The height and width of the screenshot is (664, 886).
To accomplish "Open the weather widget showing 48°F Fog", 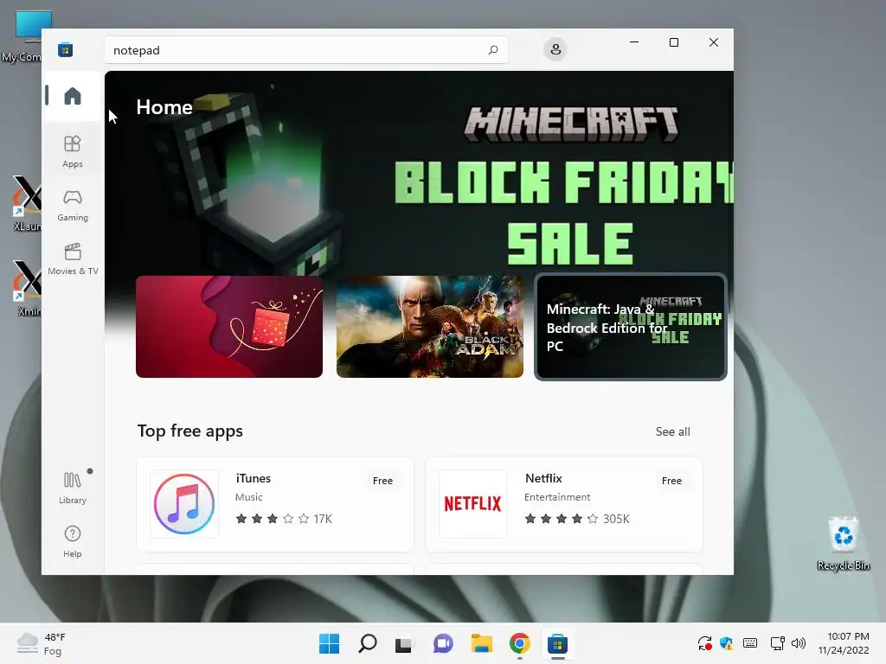I will point(41,643).
